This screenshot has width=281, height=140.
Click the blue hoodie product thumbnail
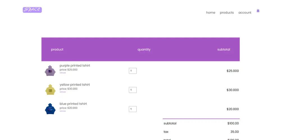[x=50, y=109]
